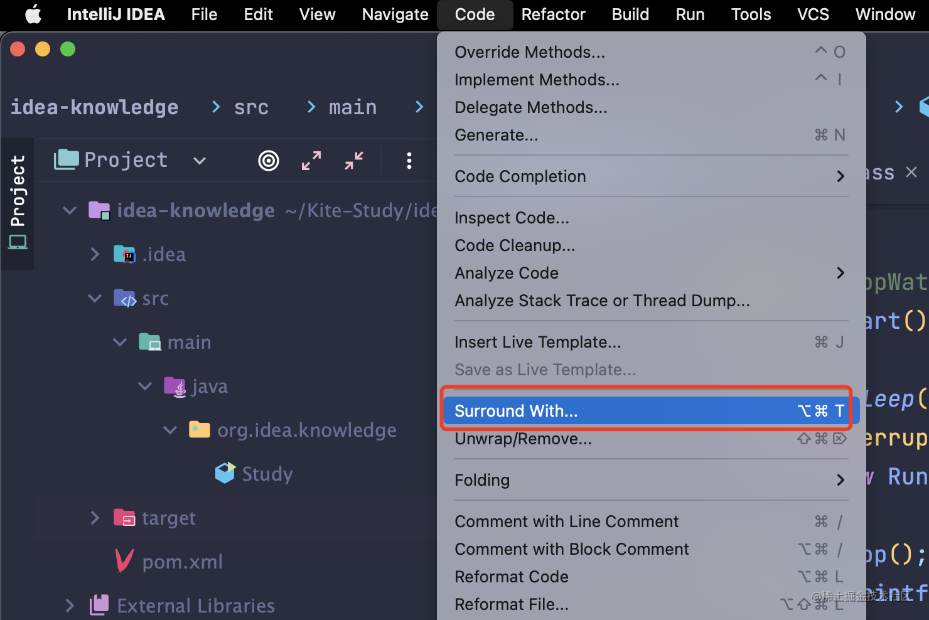Collapse the main folder node

(x=120, y=342)
